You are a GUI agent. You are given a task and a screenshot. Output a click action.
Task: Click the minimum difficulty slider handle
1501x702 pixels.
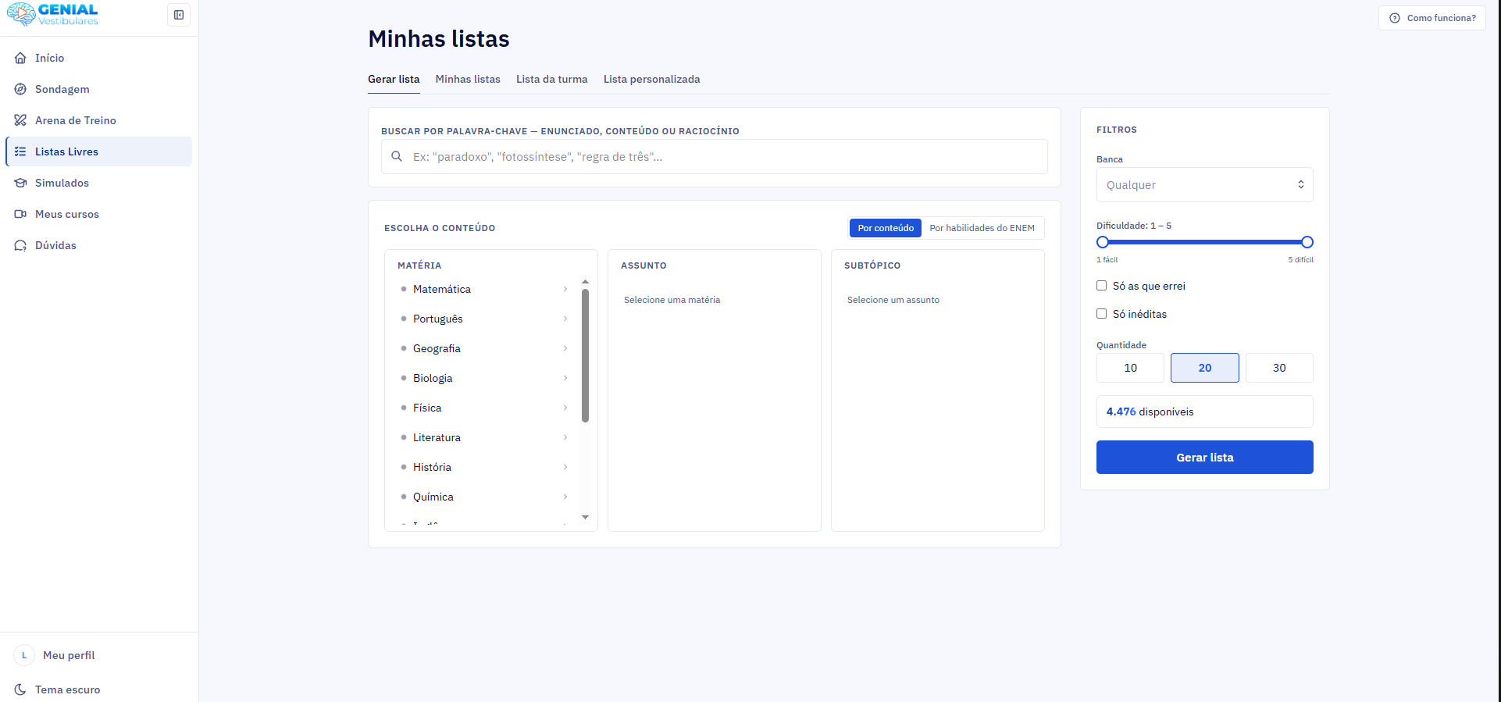coord(1103,242)
